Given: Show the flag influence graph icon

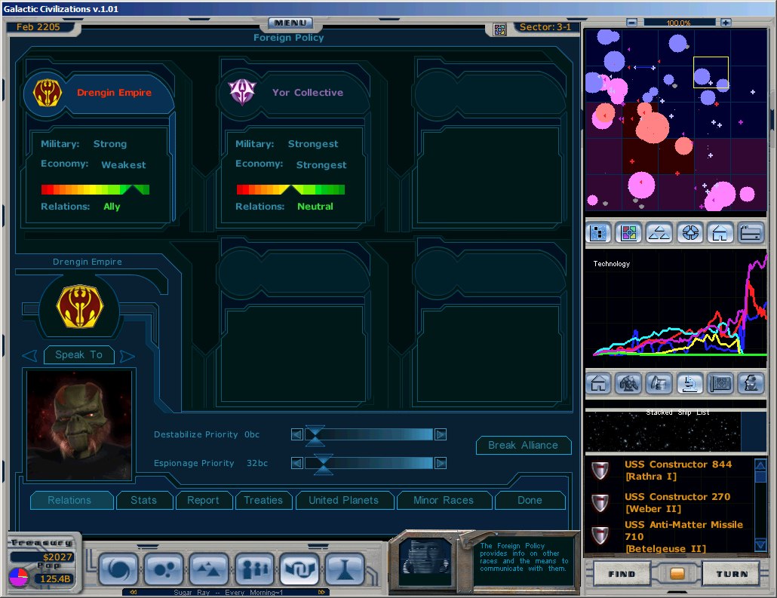Looking at the screenshot, I should click(x=720, y=383).
